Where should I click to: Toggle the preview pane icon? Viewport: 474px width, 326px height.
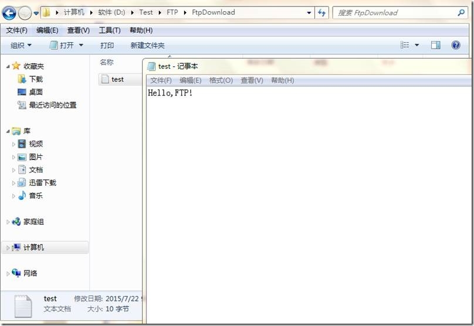point(436,45)
